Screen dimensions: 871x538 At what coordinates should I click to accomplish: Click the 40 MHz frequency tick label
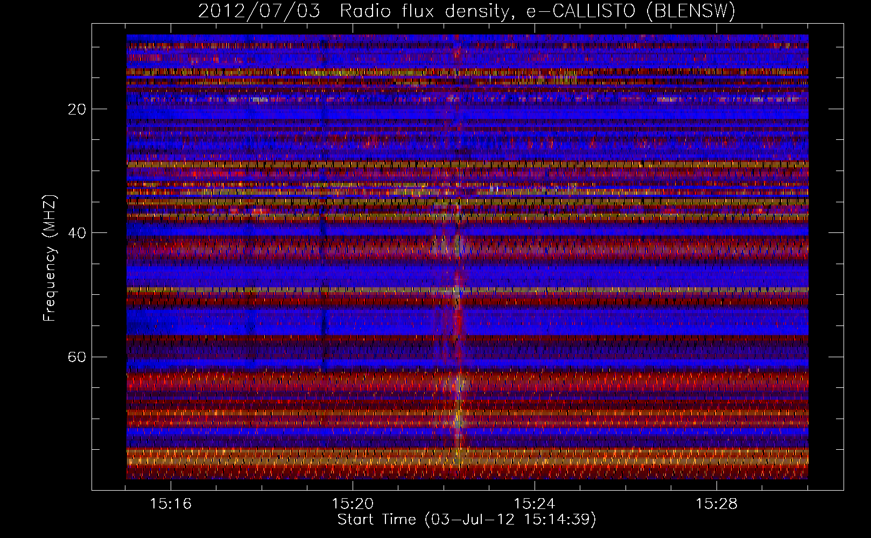[78, 233]
